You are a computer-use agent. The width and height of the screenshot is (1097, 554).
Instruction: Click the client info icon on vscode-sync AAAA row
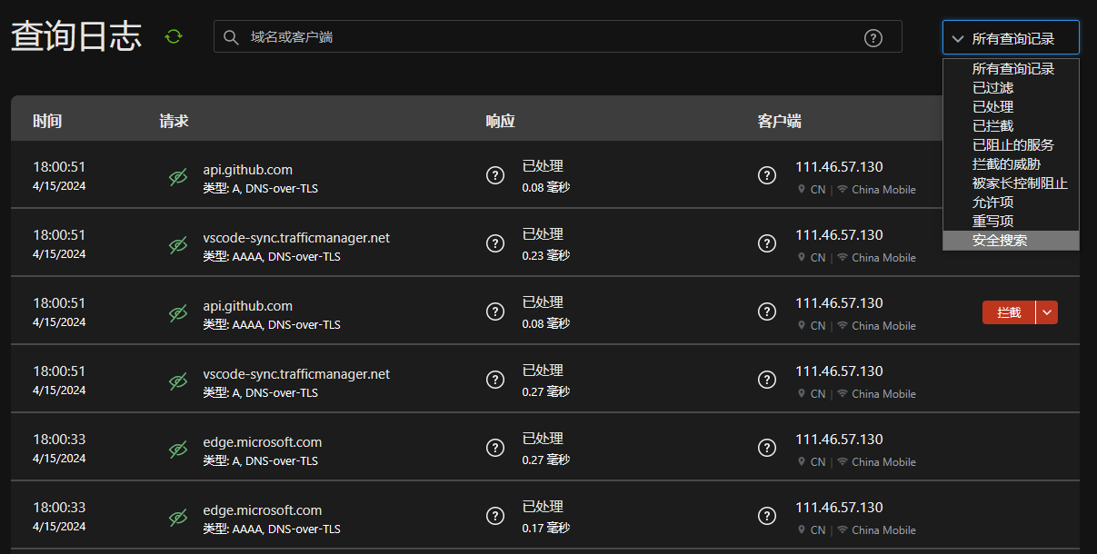click(767, 243)
